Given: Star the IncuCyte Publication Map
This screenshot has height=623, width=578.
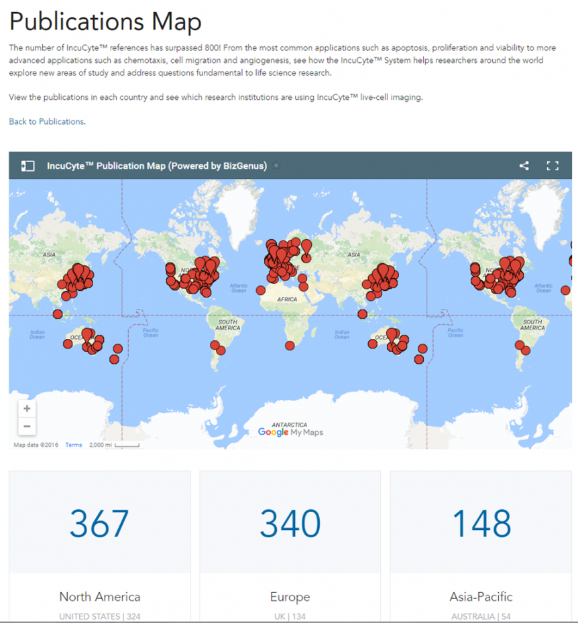Looking at the screenshot, I should (276, 166).
